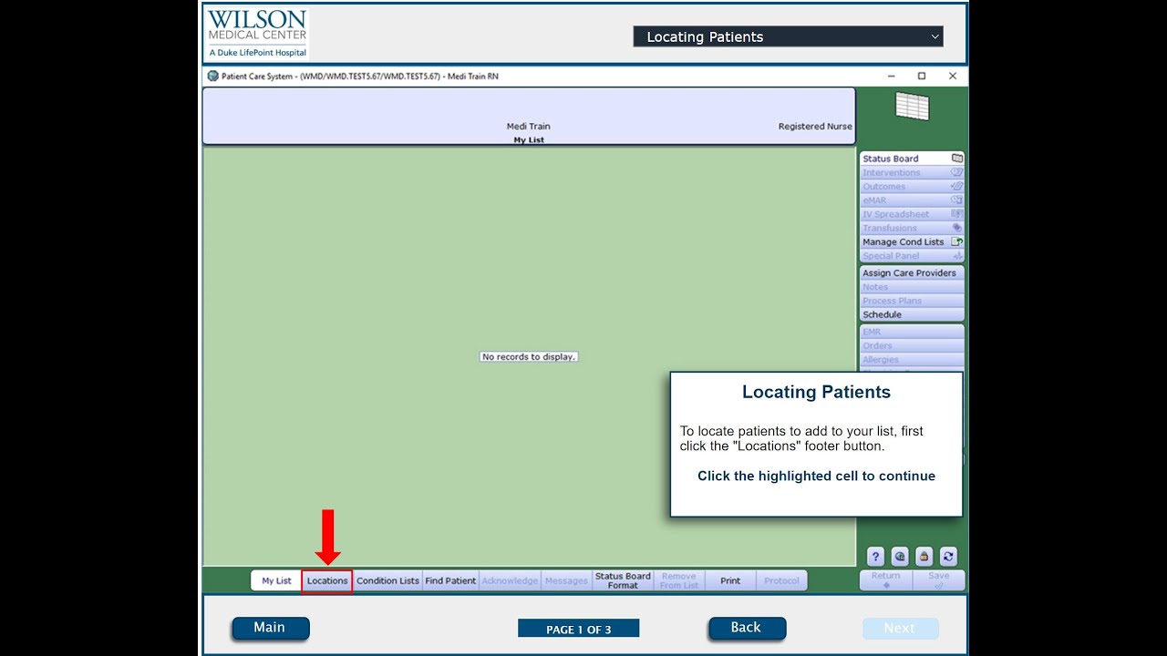This screenshot has height=656, width=1167.
Task: Click the Patient Care System title bar icon
Action: [x=213, y=77]
